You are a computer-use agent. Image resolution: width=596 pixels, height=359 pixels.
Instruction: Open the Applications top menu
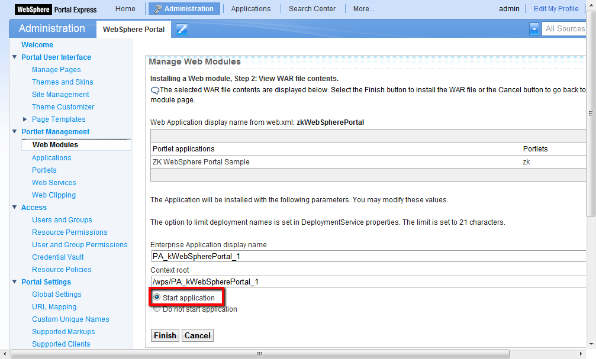click(251, 9)
